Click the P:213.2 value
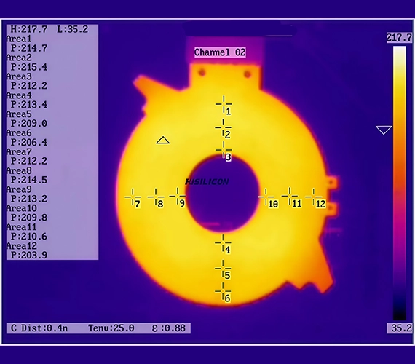Image resolution: width=415 pixels, height=364 pixels. pos(28,199)
